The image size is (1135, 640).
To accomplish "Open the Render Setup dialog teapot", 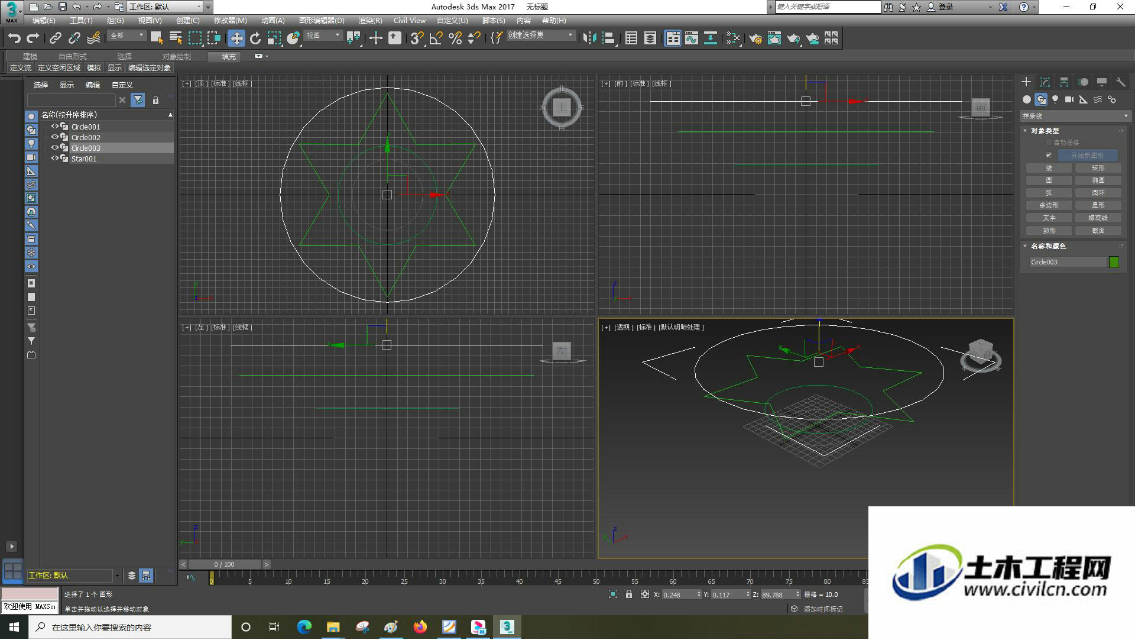I will click(755, 38).
